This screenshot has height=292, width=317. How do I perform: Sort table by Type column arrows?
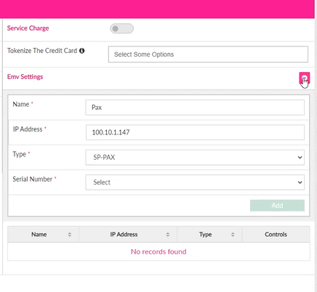233,235
